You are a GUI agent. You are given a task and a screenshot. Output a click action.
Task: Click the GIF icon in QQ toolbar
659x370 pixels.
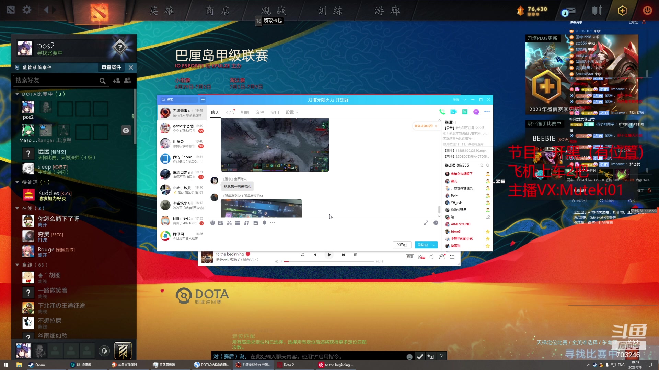pos(221,223)
